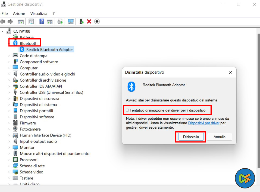Click the Realtek Bluetooth Adapter tree icon

22,49
